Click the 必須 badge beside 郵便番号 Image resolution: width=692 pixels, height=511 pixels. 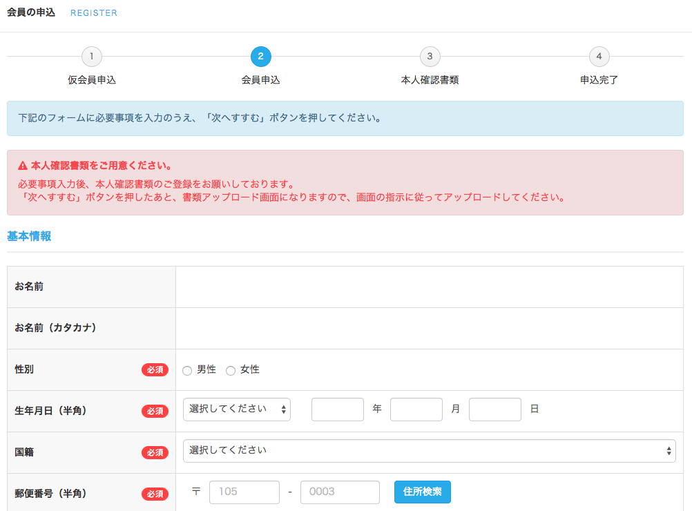[x=155, y=494]
